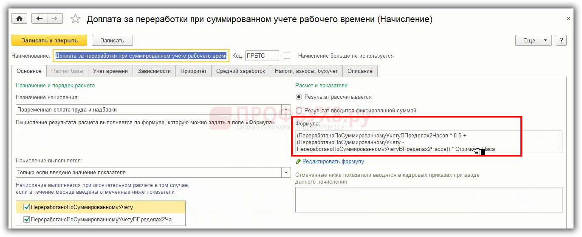
Task: Open the Зависимости tab
Action: click(154, 71)
